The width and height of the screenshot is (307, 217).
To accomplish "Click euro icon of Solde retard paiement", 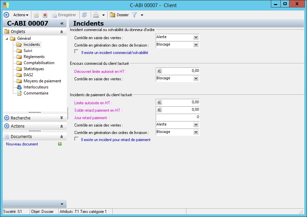I will (159, 110).
